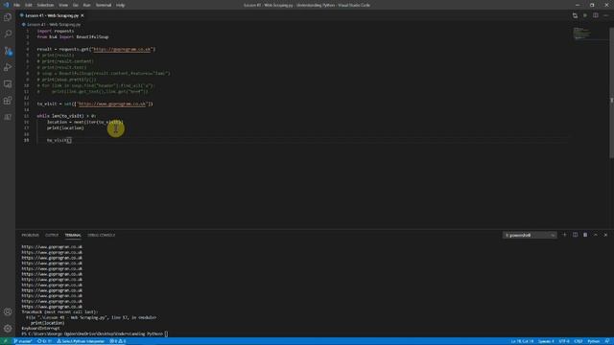This screenshot has width=614, height=345.
Task: Click the UTF-8 encoding status item
Action: click(564, 341)
